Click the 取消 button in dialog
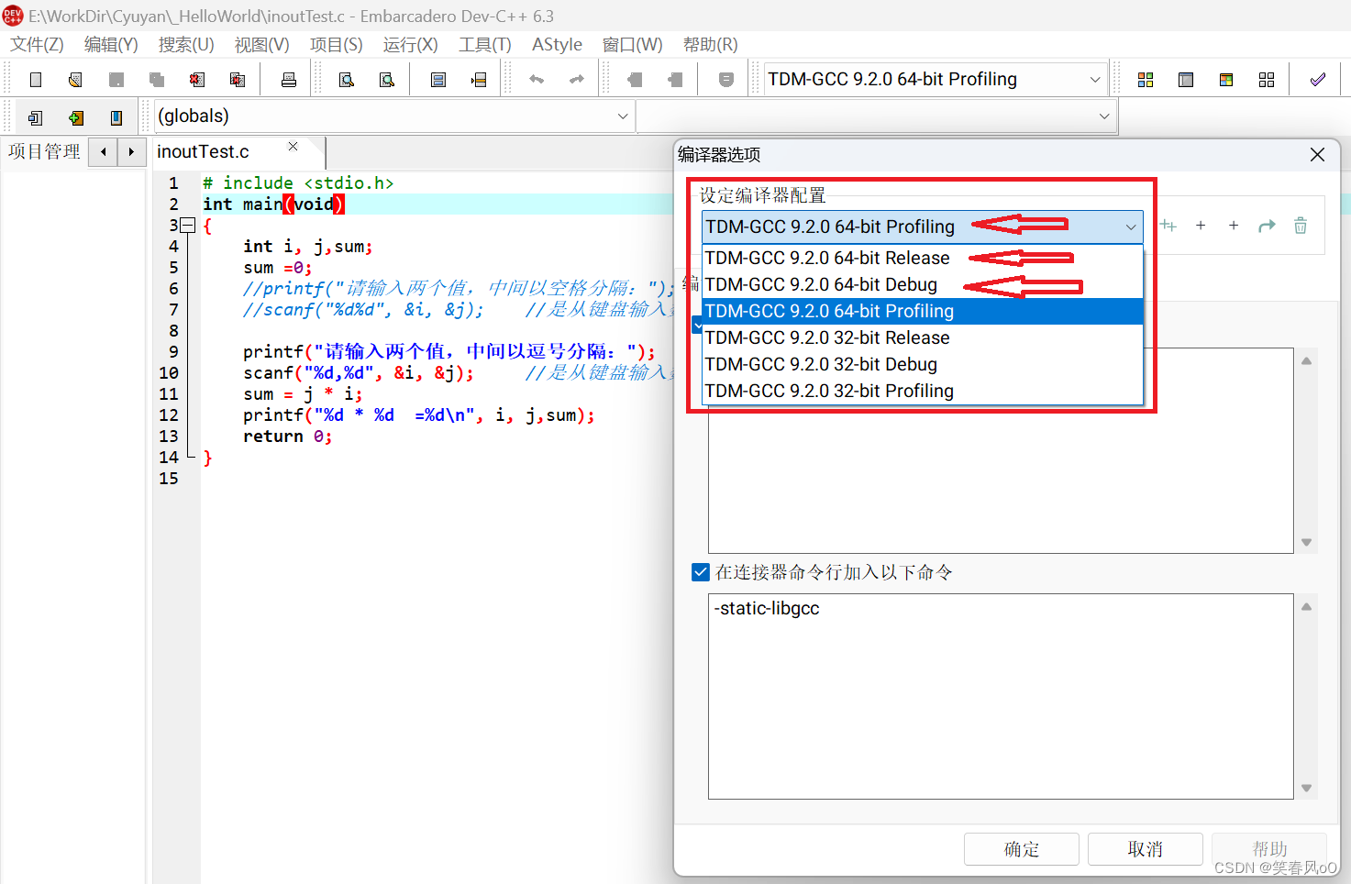The height and width of the screenshot is (884, 1351). 1145,849
